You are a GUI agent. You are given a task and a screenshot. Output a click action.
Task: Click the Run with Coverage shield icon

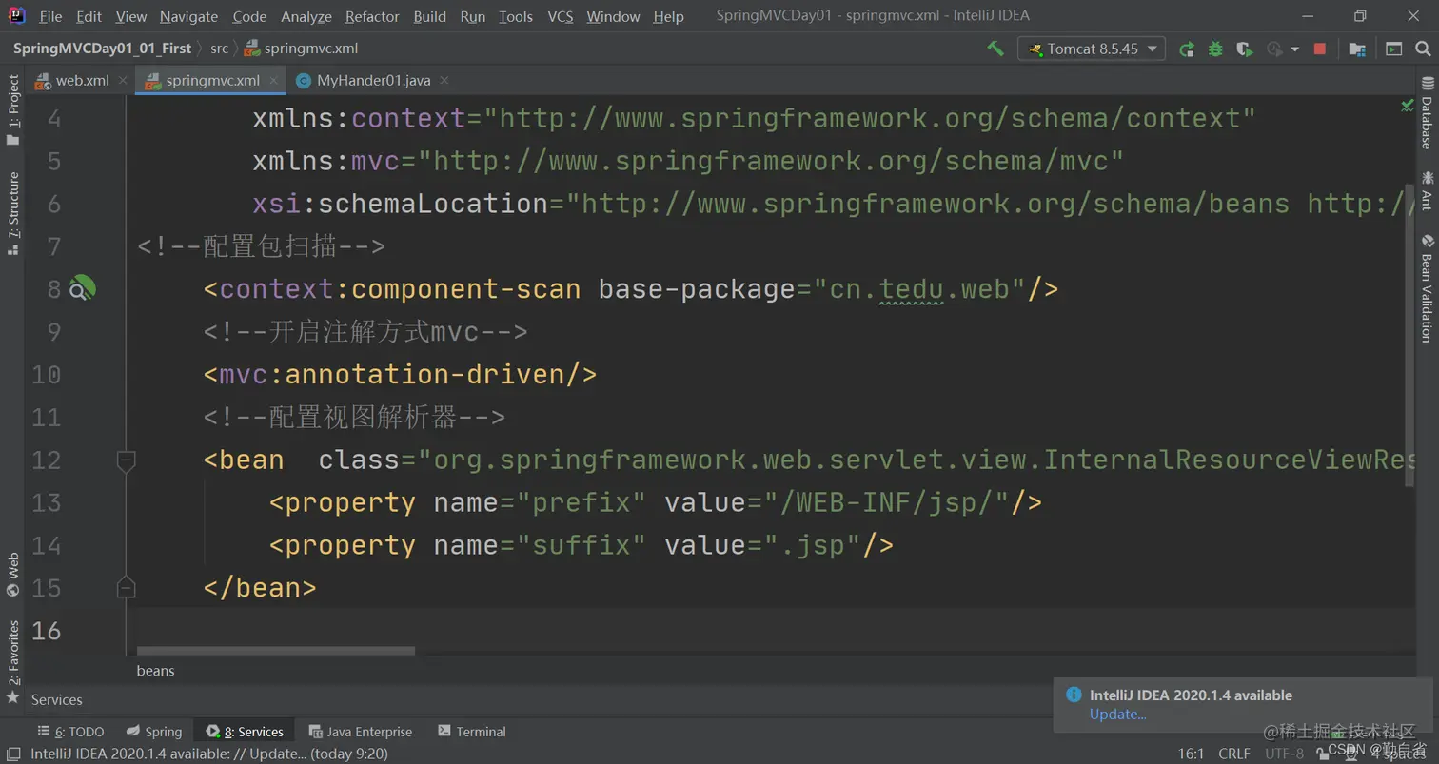pos(1244,49)
